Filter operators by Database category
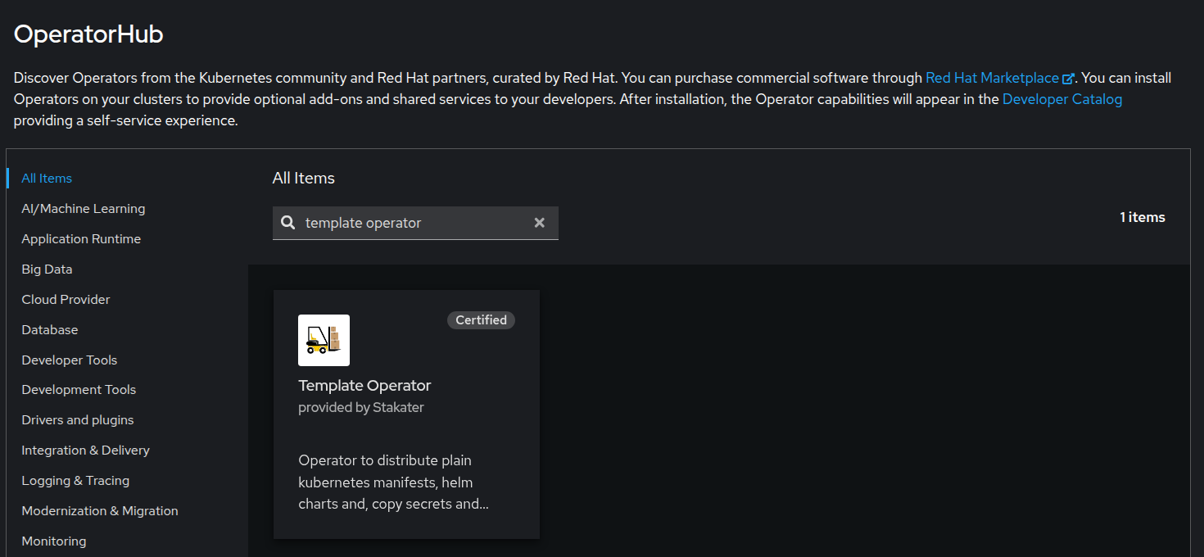The width and height of the screenshot is (1204, 557). [50, 330]
